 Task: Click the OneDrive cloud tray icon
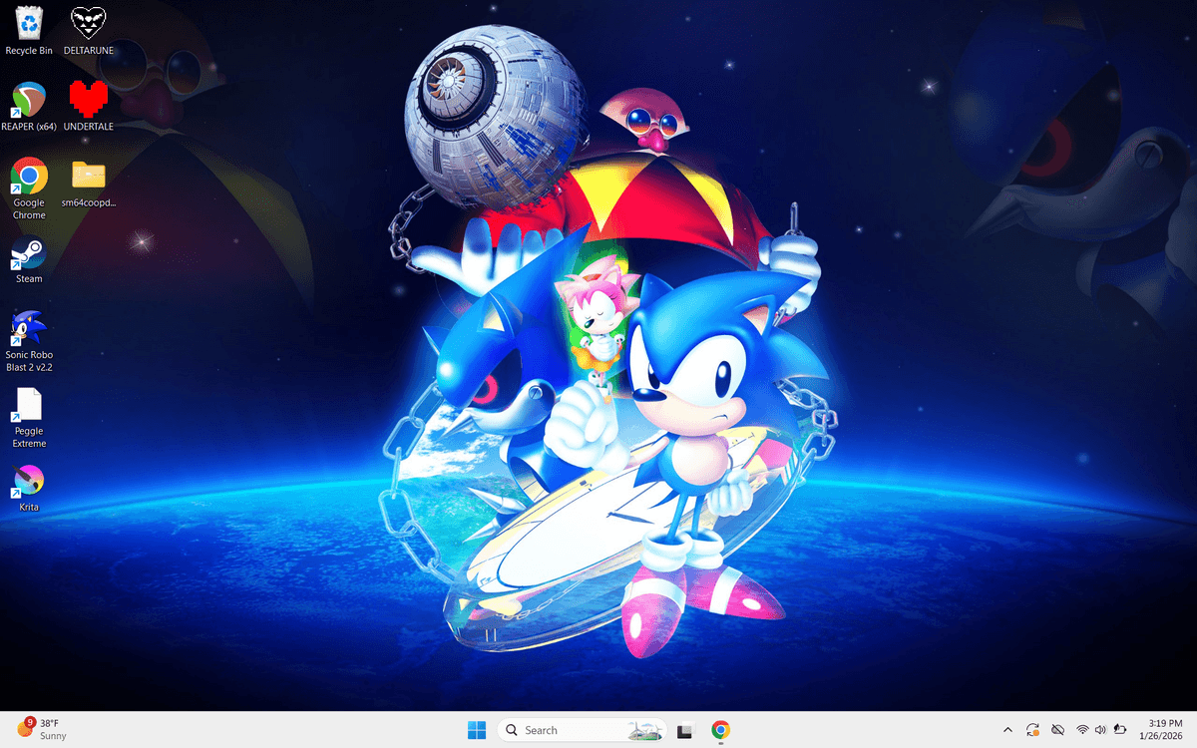point(1058,730)
